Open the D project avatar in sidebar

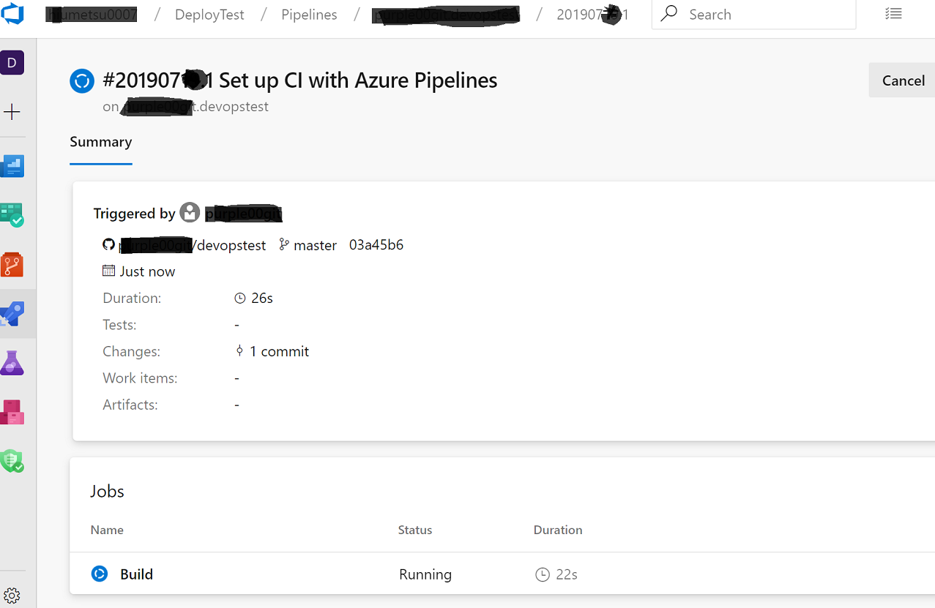pos(12,62)
